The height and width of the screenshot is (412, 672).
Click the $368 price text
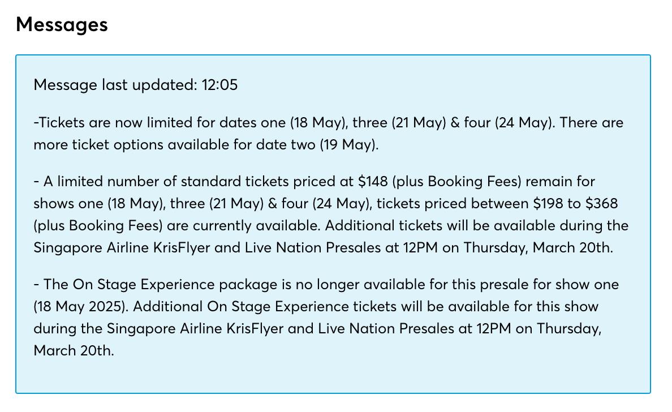602,203
